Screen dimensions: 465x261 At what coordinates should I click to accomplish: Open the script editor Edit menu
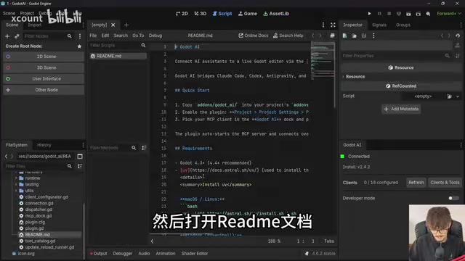[x=105, y=36]
